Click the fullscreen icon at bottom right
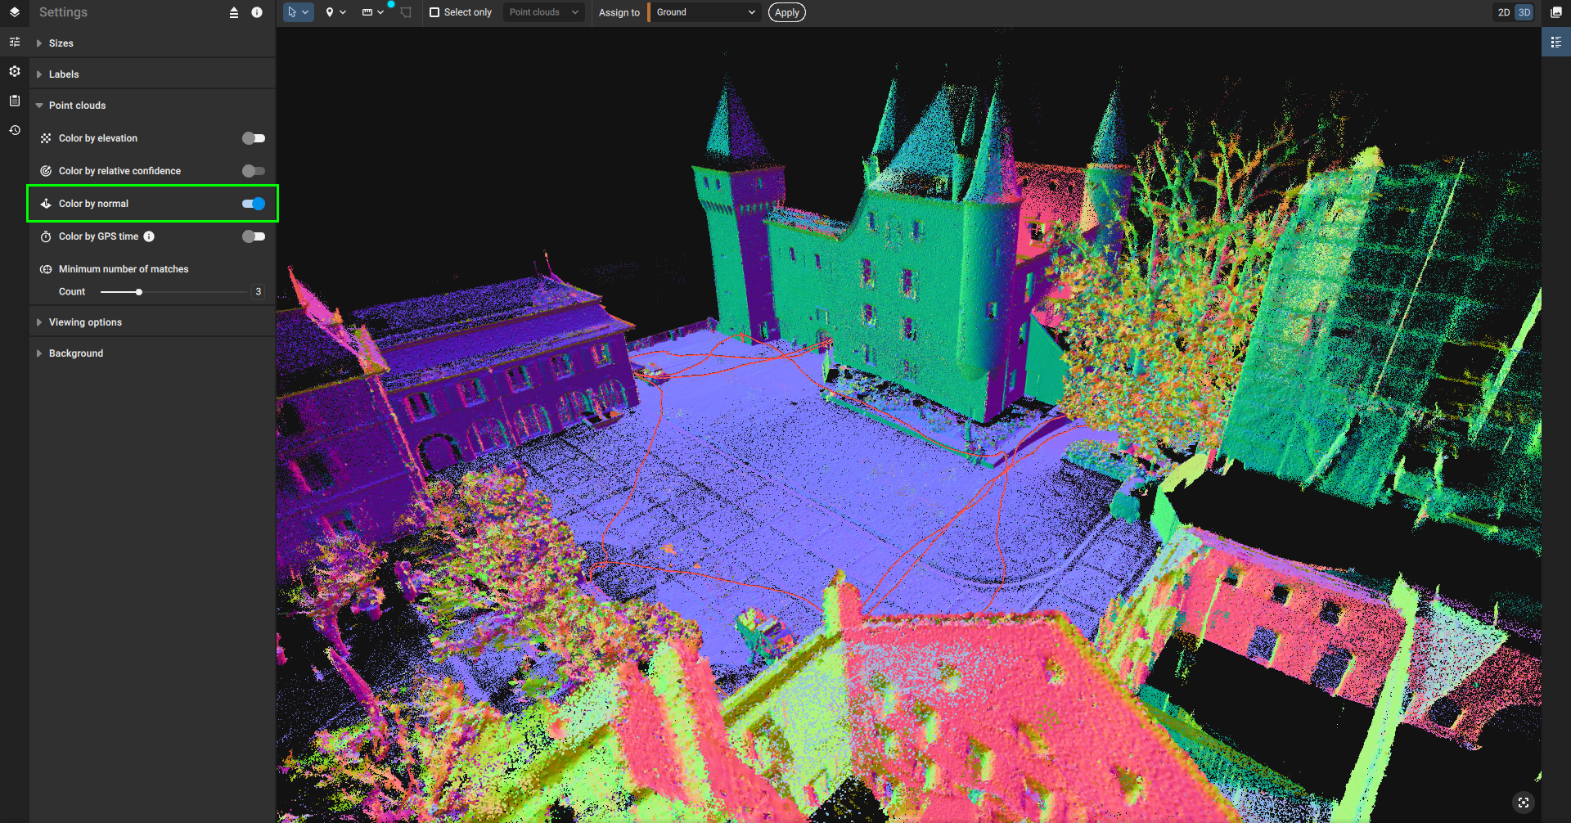Viewport: 1571px width, 823px height. pyautogui.click(x=1523, y=803)
